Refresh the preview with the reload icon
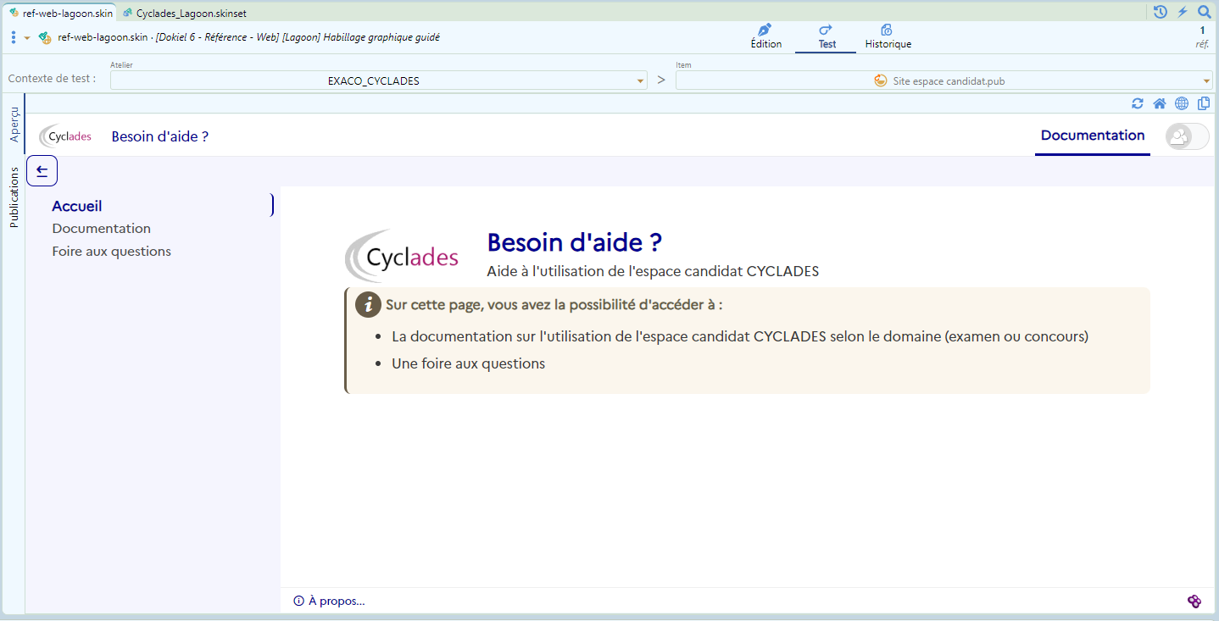The width and height of the screenshot is (1219, 621). coord(1138,103)
